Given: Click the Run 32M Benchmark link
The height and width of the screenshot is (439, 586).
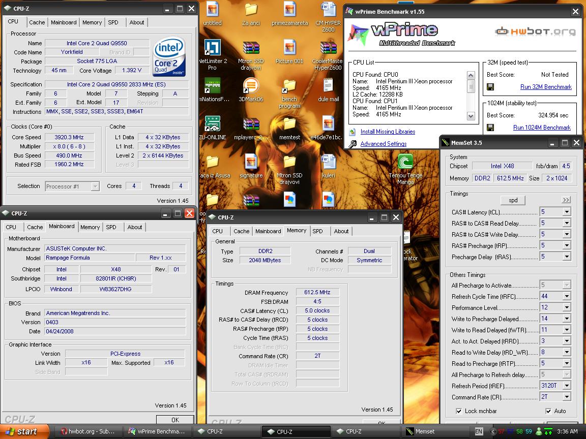Looking at the screenshot, I should click(x=546, y=87).
